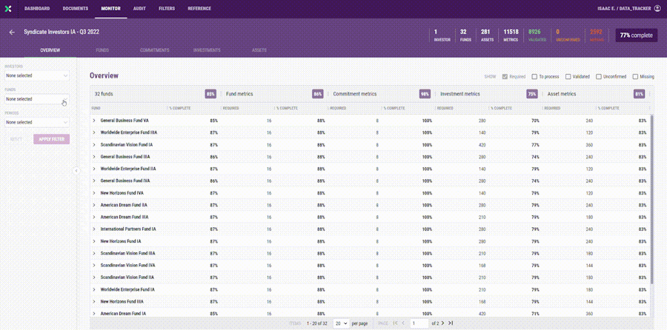Open the Funds filter dropdown

(37, 99)
